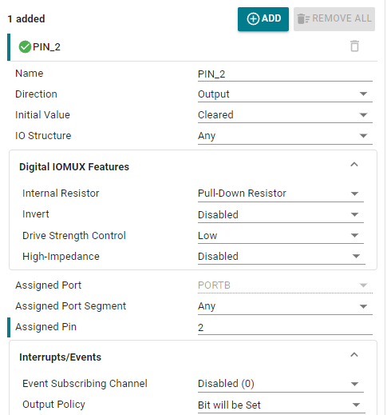
Task: Open the High-Impedance dropdown
Action: pyautogui.click(x=282, y=257)
